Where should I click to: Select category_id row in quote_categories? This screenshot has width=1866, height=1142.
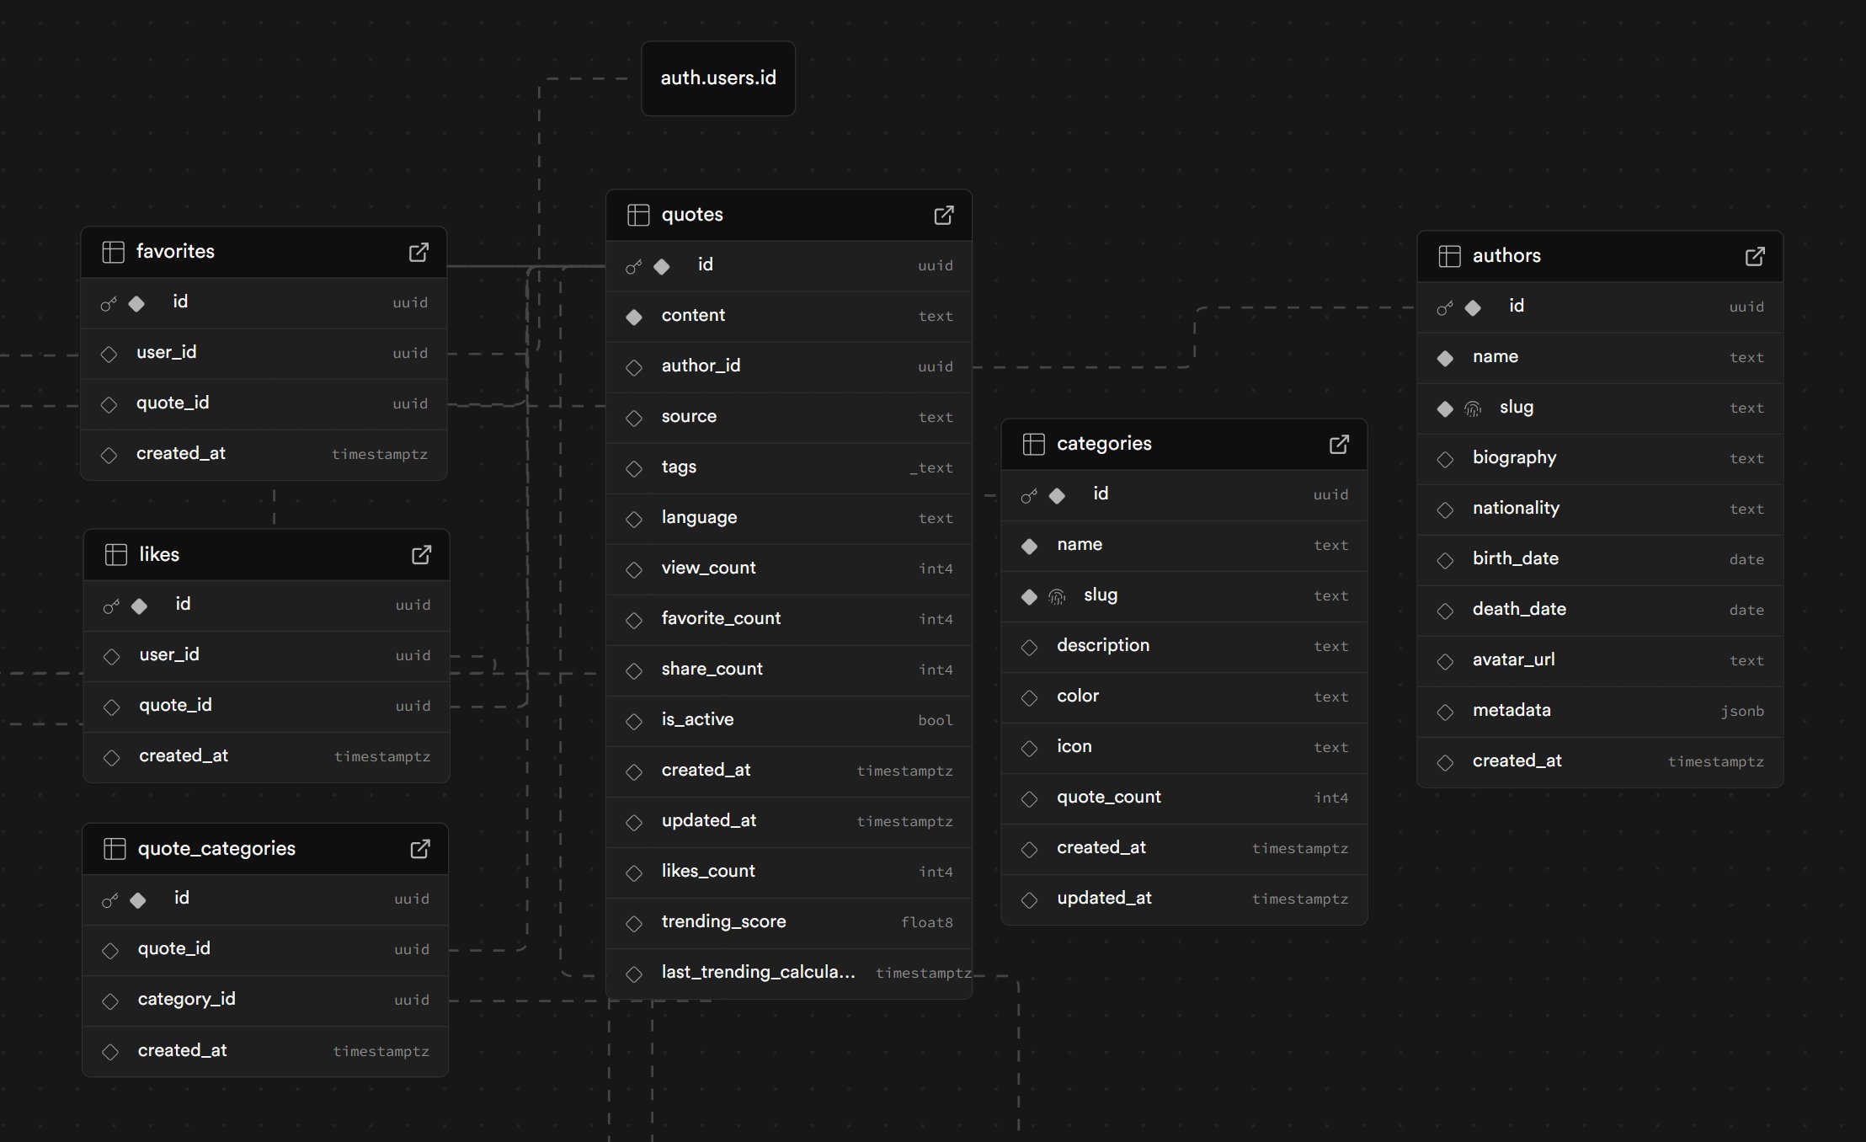pyautogui.click(x=186, y=999)
